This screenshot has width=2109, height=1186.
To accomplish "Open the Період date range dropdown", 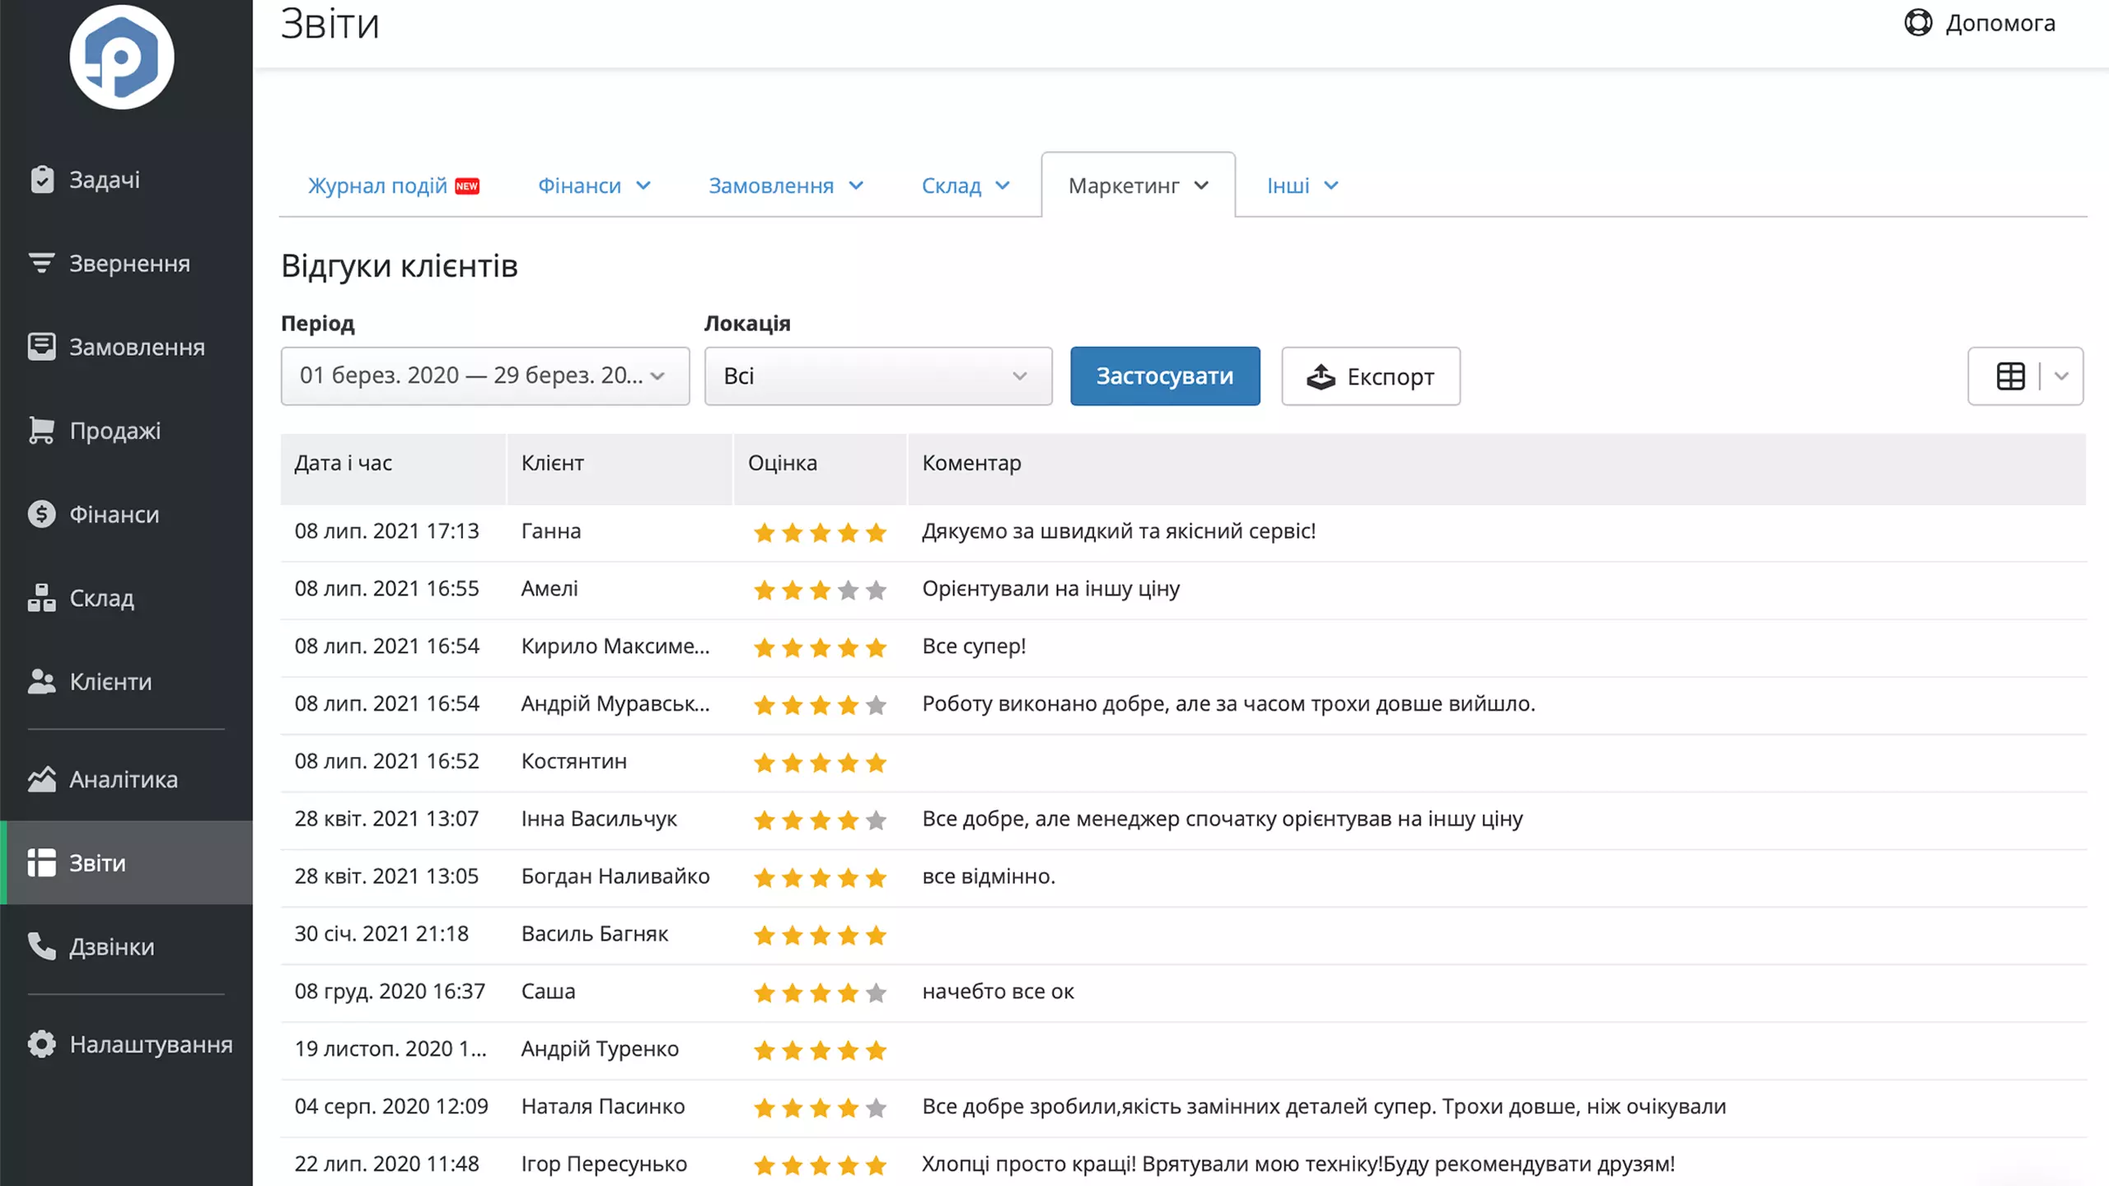I will click(485, 376).
